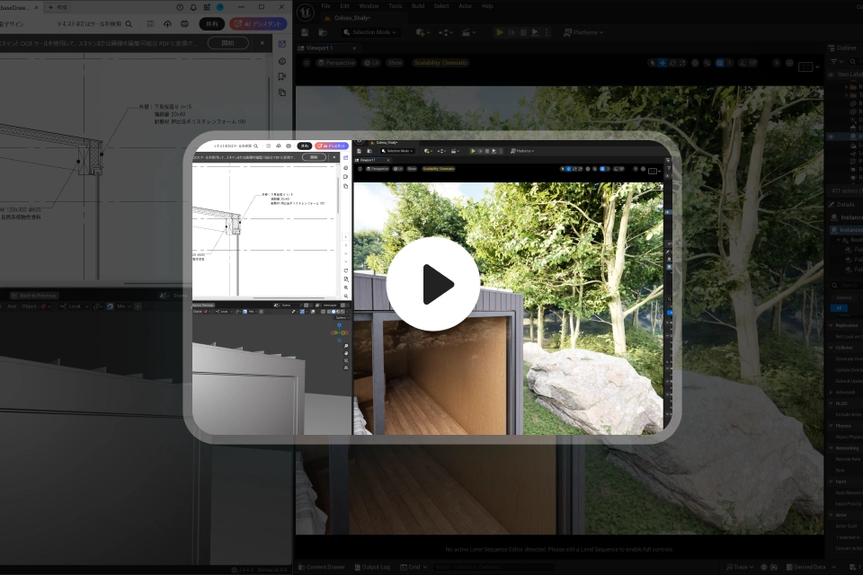Open the Trace dropdown in Unreal status bar

pos(739,567)
